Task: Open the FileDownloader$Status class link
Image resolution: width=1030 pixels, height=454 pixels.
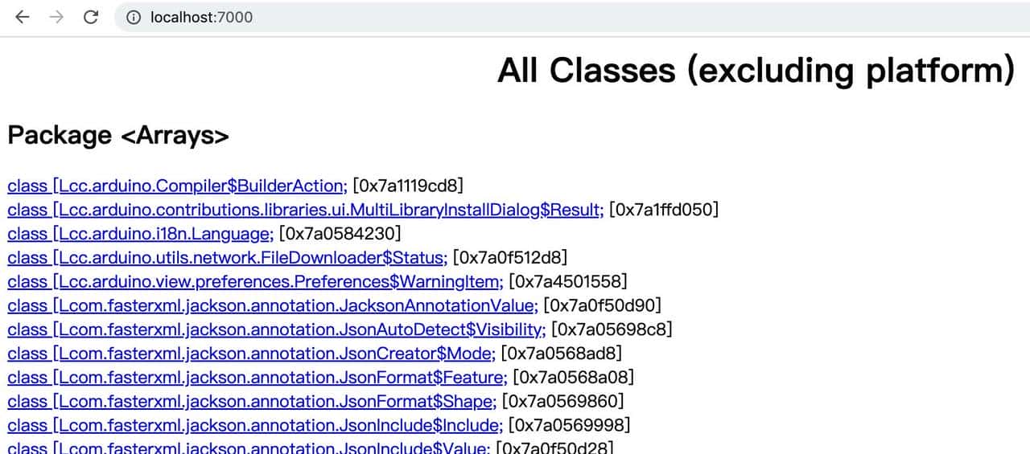Action: (227, 258)
